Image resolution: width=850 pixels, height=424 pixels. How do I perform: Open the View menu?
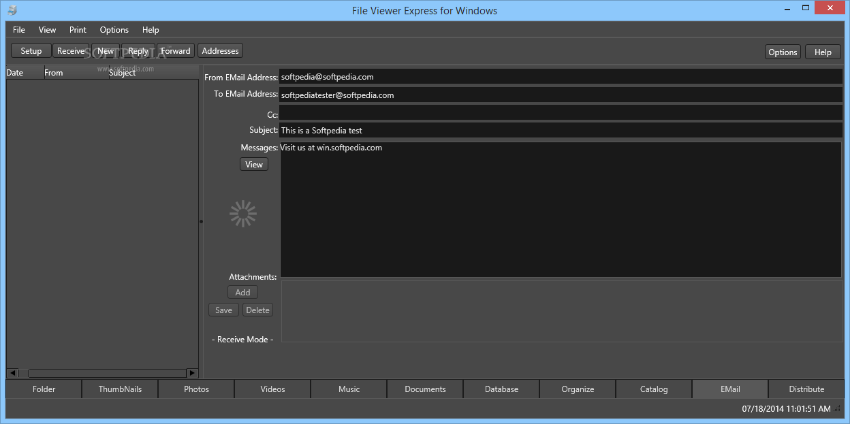click(48, 30)
